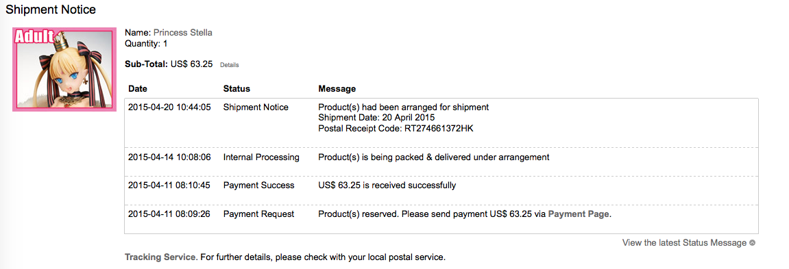Click the Payment Request status entry
This screenshot has height=269, width=789.
[x=258, y=214]
